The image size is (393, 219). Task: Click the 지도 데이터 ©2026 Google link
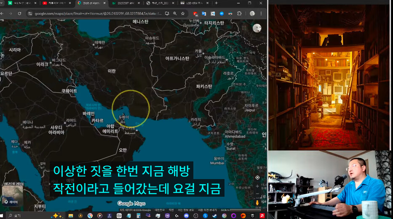135,210
